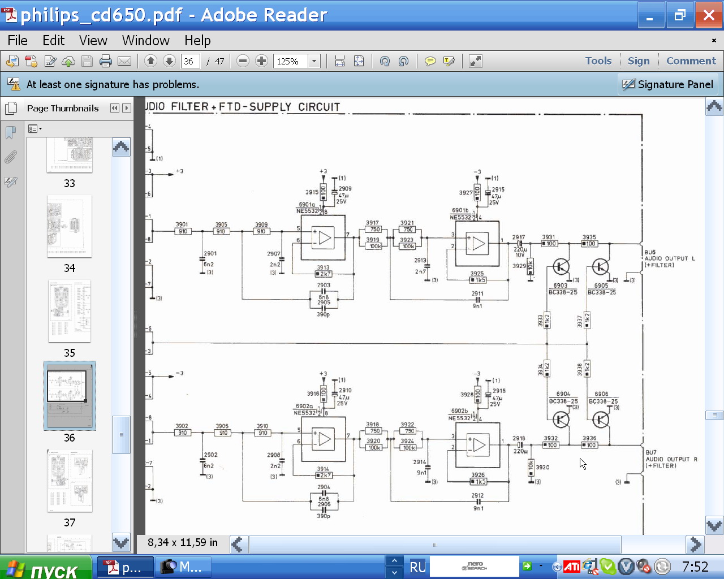Click the Signature Panel button

click(x=668, y=85)
